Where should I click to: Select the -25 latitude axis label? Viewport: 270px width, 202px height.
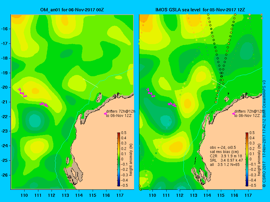5,160
